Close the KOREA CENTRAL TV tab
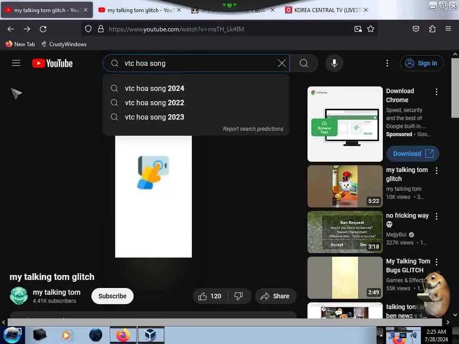This screenshot has height=344, width=459. [x=366, y=10]
